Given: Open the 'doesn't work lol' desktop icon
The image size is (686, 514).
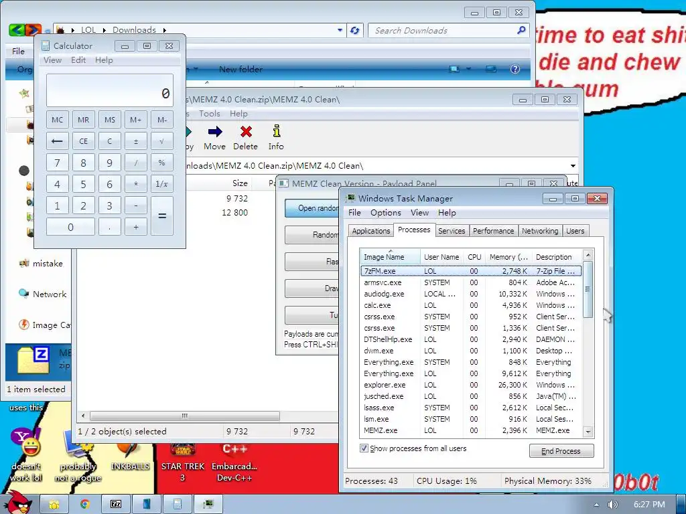Looking at the screenshot, I should (x=26, y=454).
